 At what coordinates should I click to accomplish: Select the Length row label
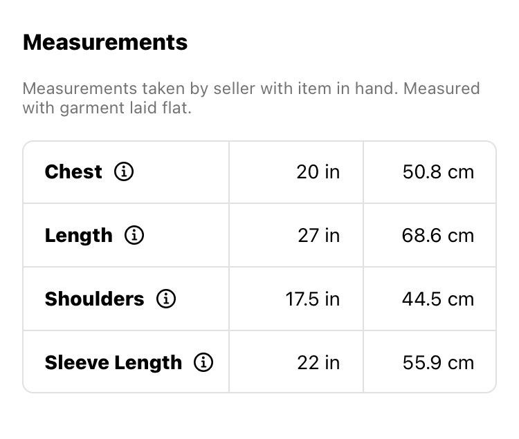(78, 236)
